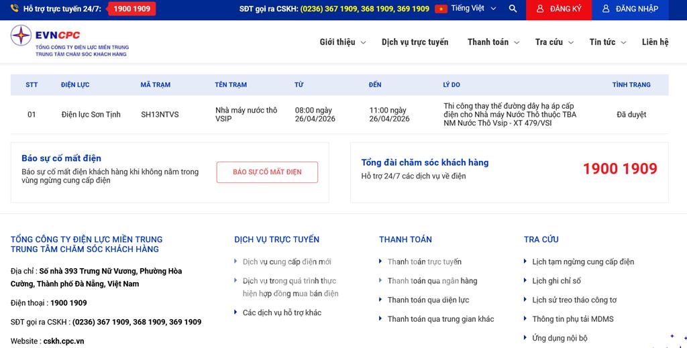Click the TÌNH TRẠNG column header
The width and height of the screenshot is (687, 348).
tap(631, 85)
